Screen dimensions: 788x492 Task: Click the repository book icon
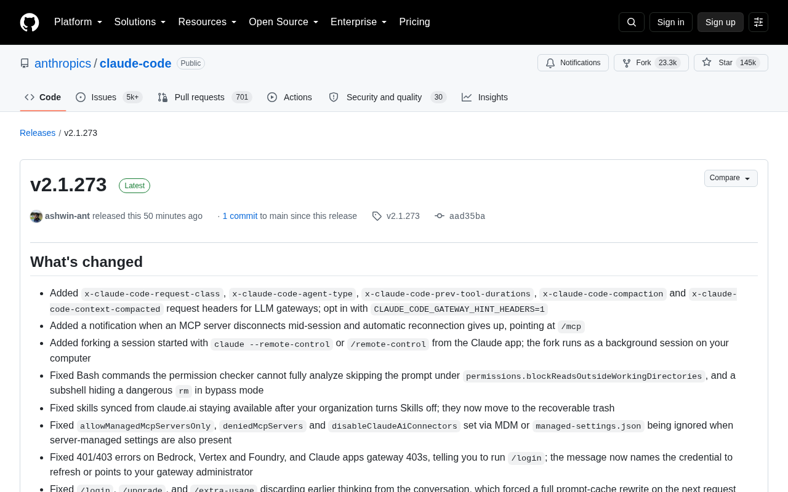click(x=25, y=63)
